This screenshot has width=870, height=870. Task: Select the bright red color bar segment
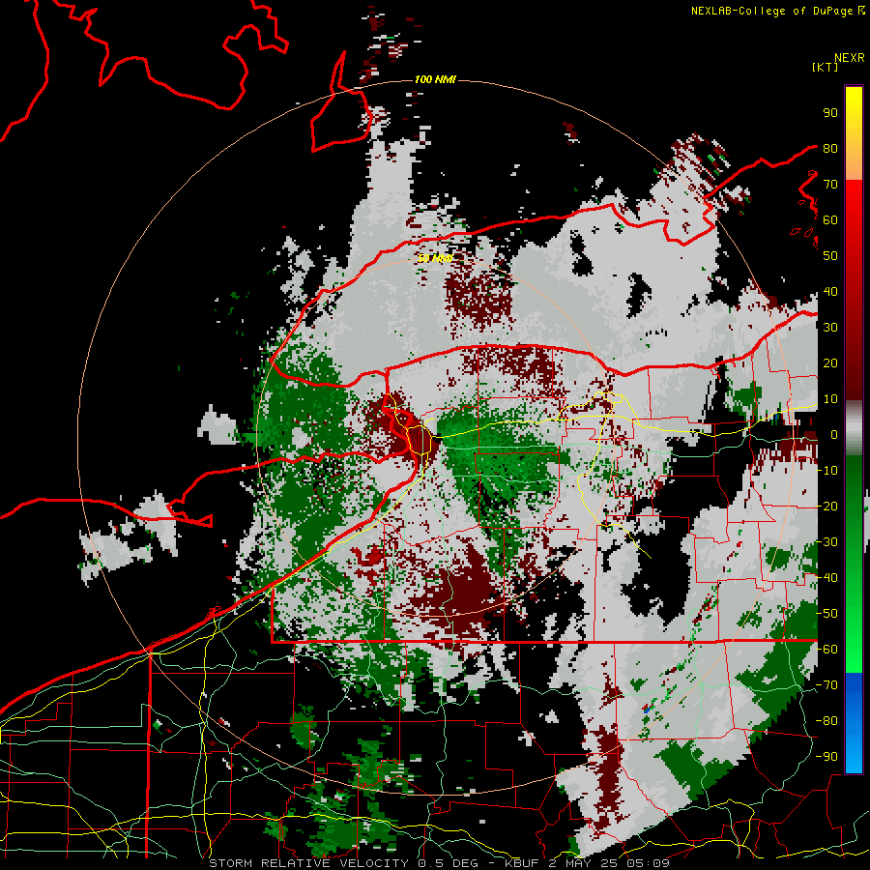[x=854, y=200]
